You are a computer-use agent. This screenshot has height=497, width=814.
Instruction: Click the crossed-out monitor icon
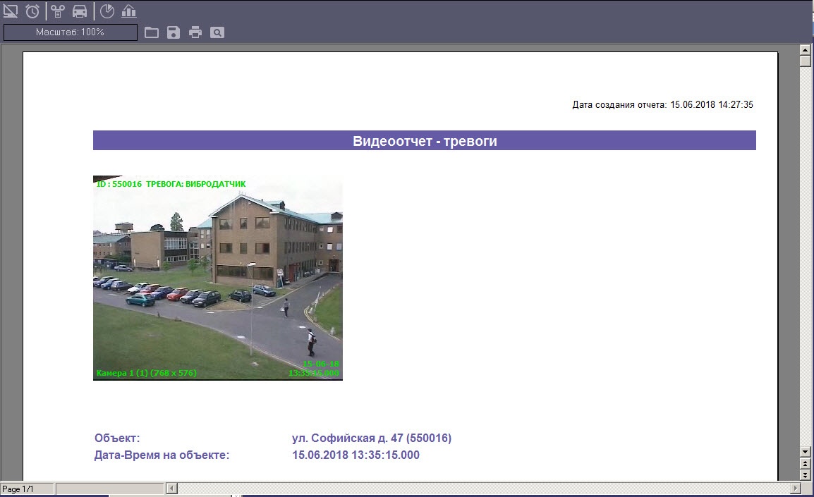pos(11,11)
